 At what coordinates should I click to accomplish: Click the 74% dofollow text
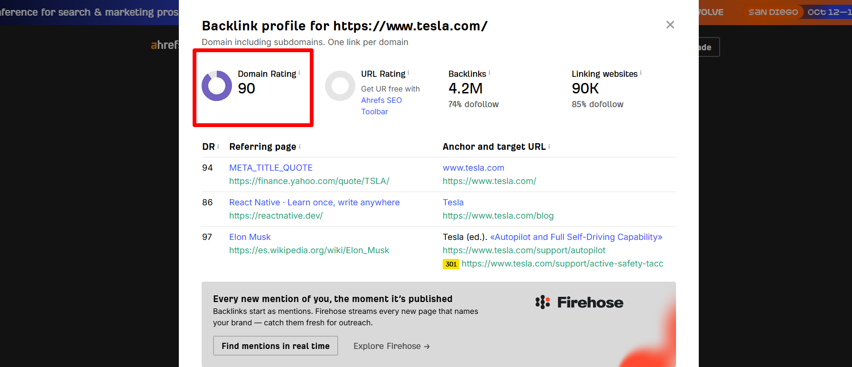point(473,104)
